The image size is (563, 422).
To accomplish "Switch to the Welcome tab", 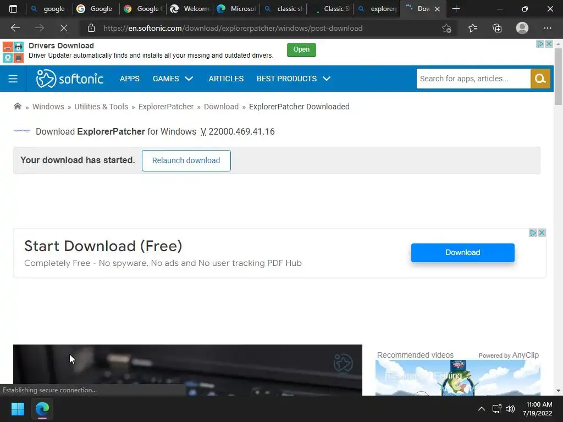I will tap(189, 9).
